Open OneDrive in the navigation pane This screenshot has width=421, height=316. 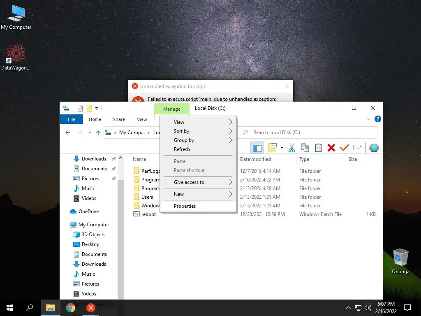click(x=84, y=211)
